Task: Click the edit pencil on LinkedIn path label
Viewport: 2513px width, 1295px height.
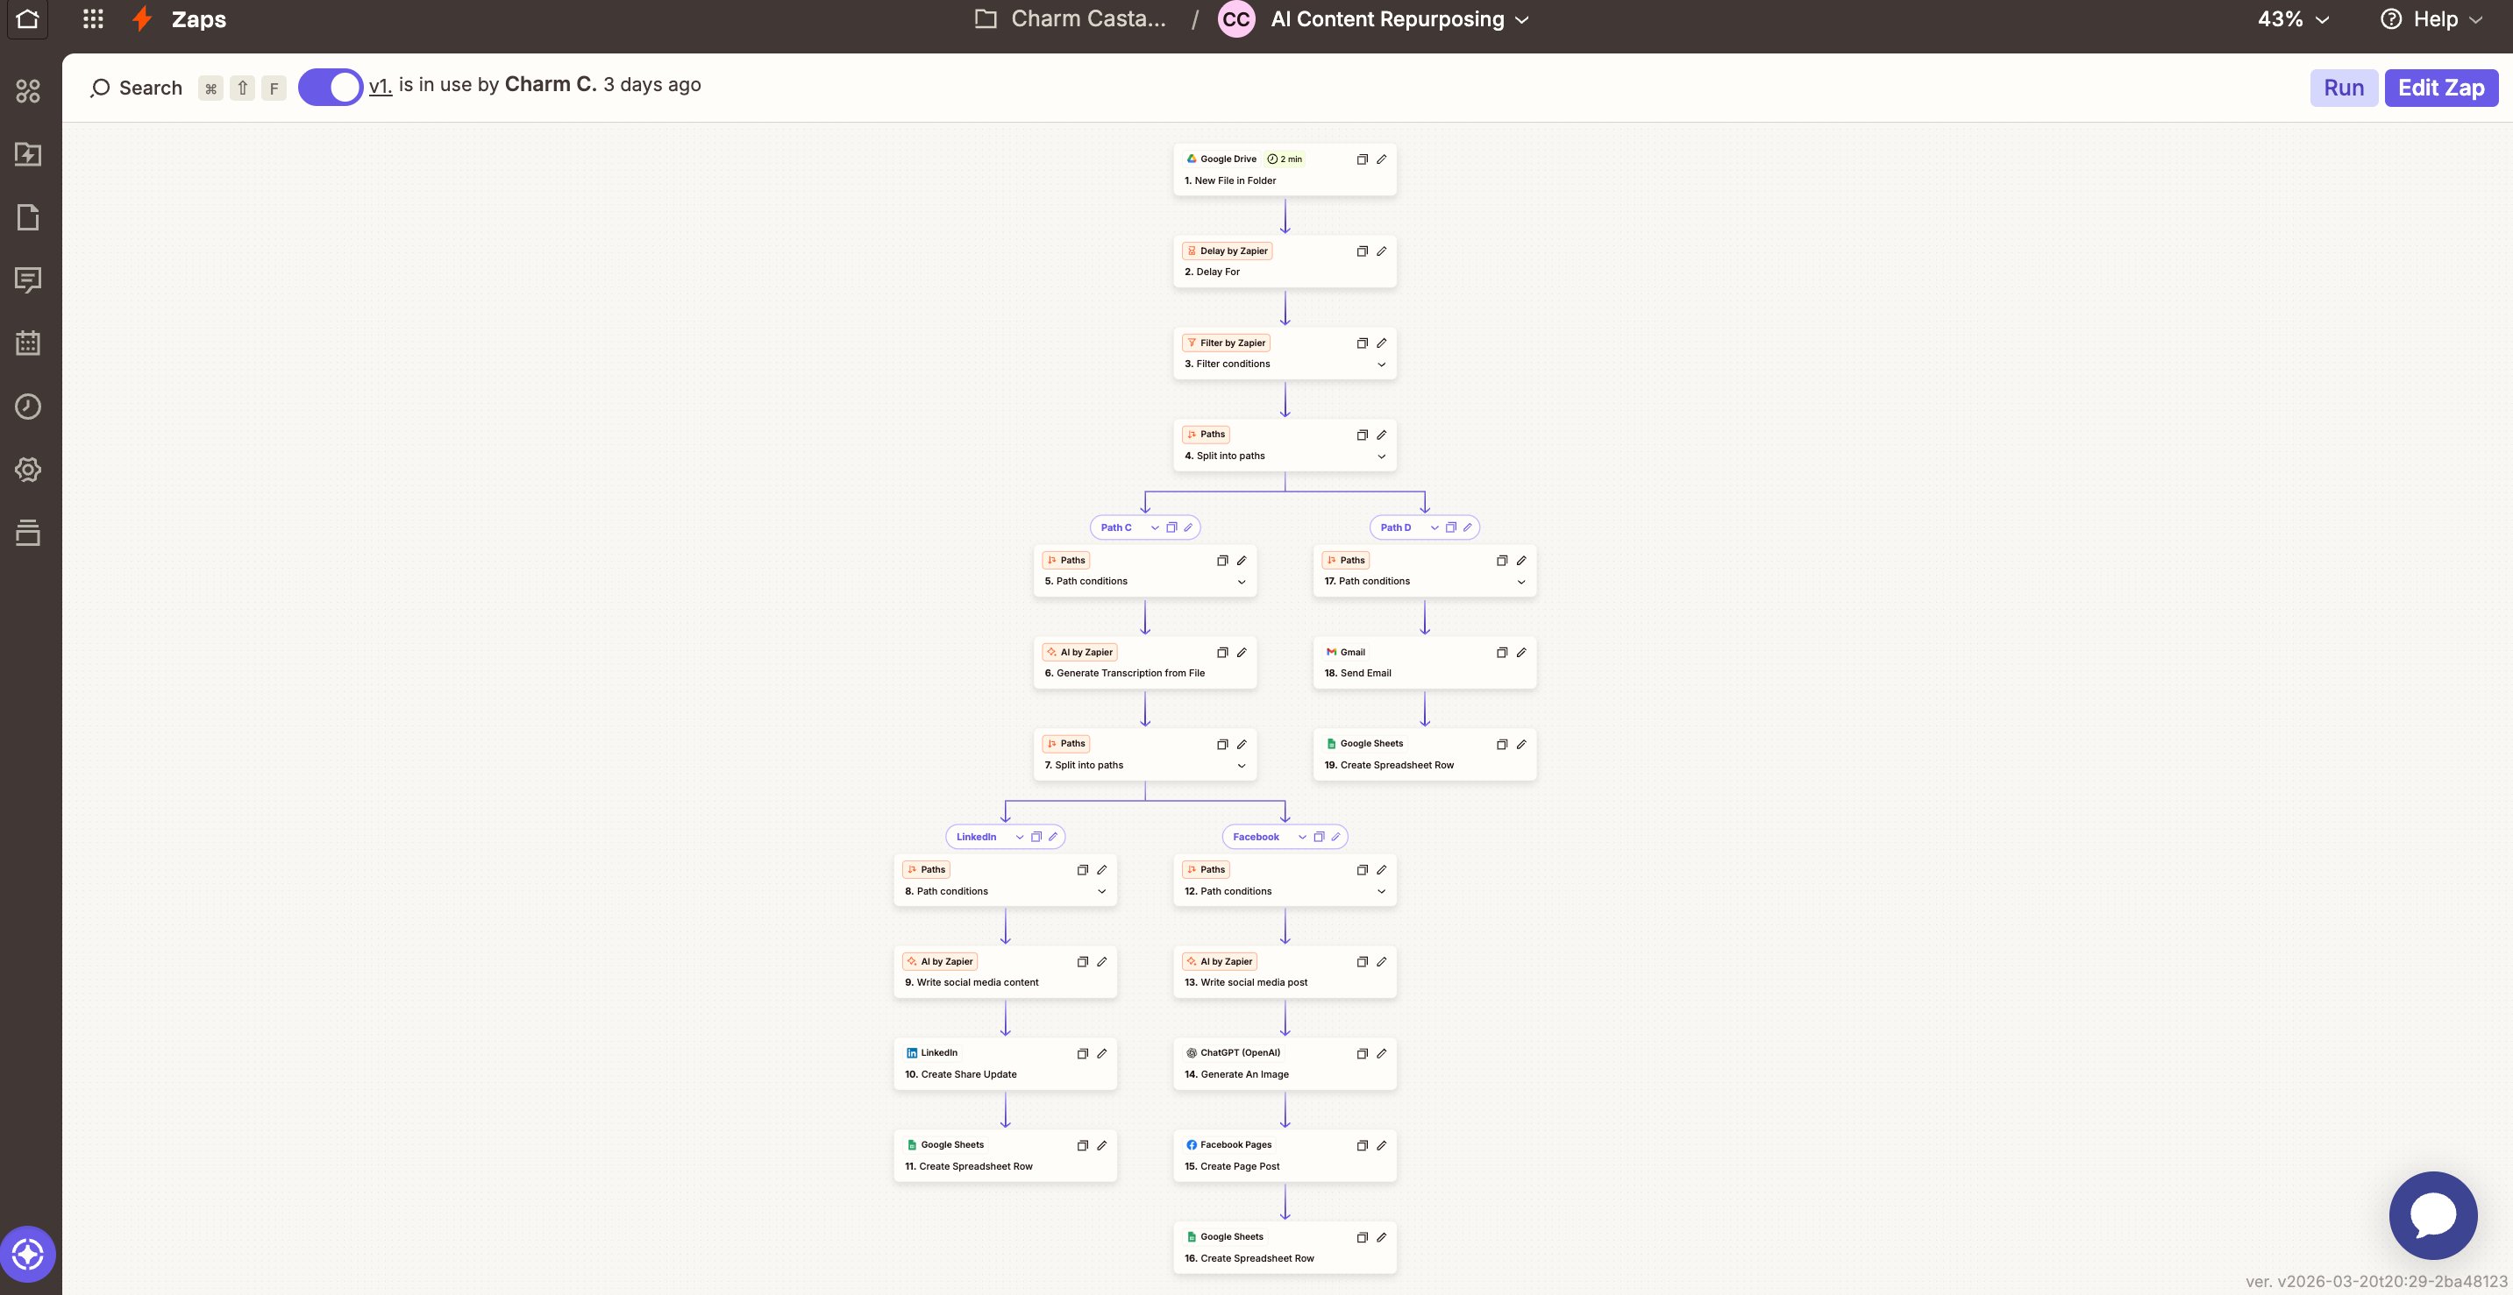Action: coord(1052,837)
